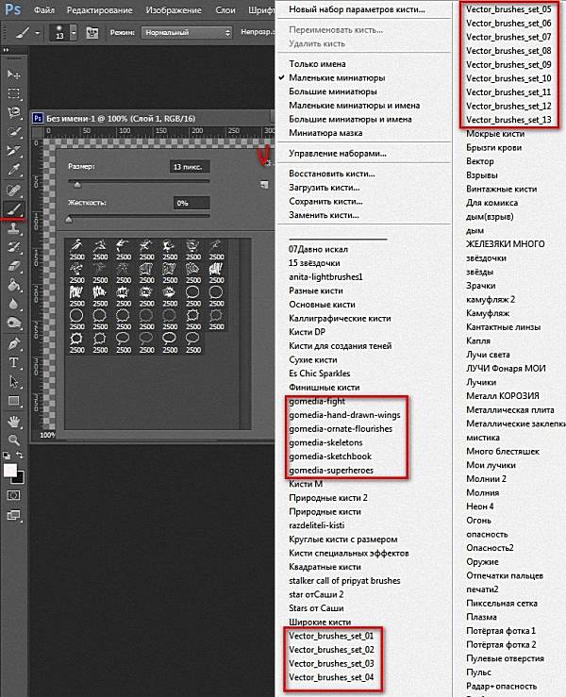The image size is (566, 697).
Task: Select the Hand tool
Action: tap(14, 421)
